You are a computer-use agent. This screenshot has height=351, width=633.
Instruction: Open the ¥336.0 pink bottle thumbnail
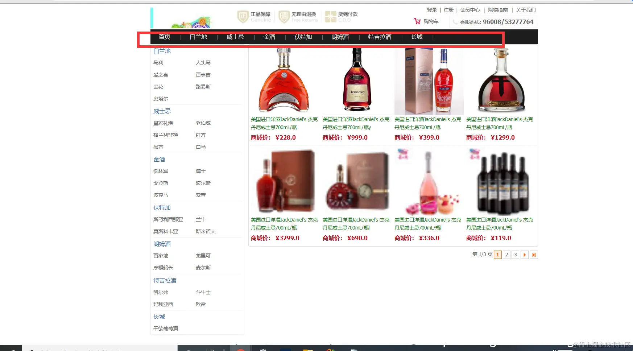click(429, 182)
